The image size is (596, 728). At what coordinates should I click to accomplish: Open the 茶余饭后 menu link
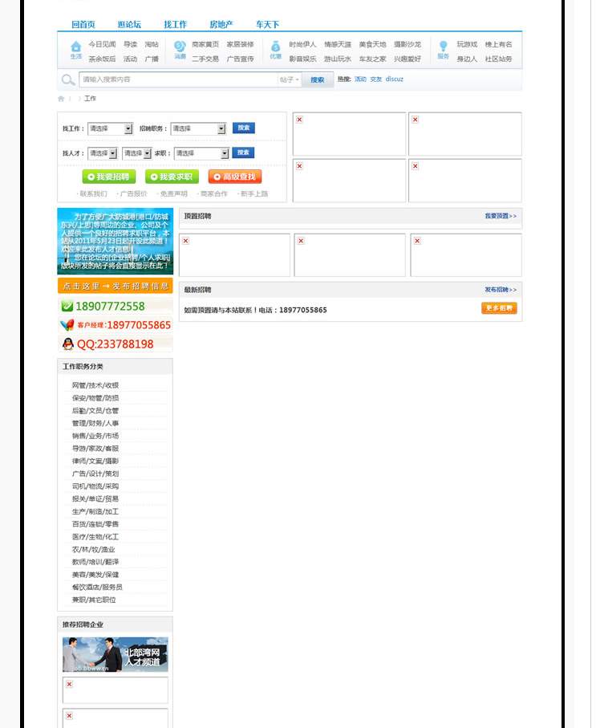click(x=102, y=59)
